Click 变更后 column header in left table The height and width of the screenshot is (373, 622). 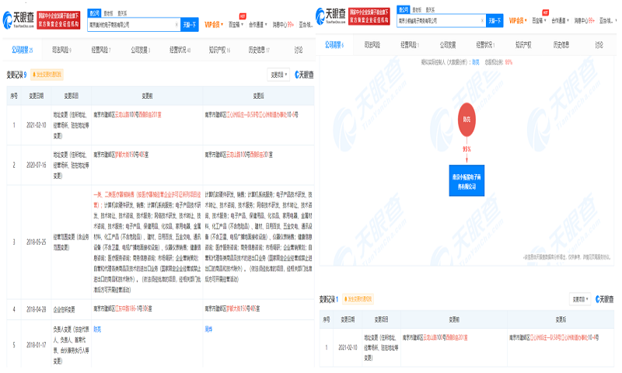tap(259, 96)
